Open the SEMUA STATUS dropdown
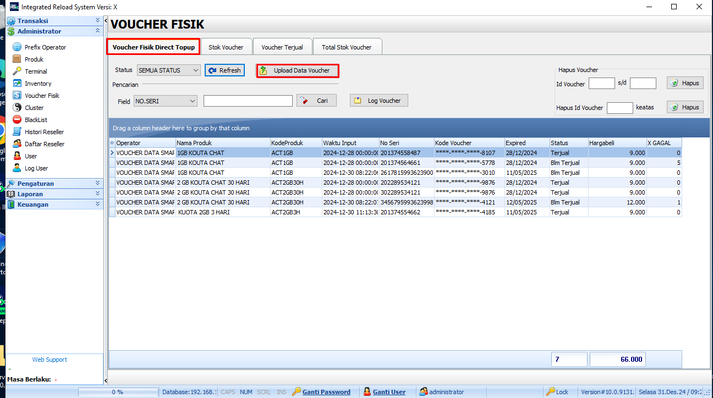This screenshot has height=398, width=713. click(x=168, y=70)
